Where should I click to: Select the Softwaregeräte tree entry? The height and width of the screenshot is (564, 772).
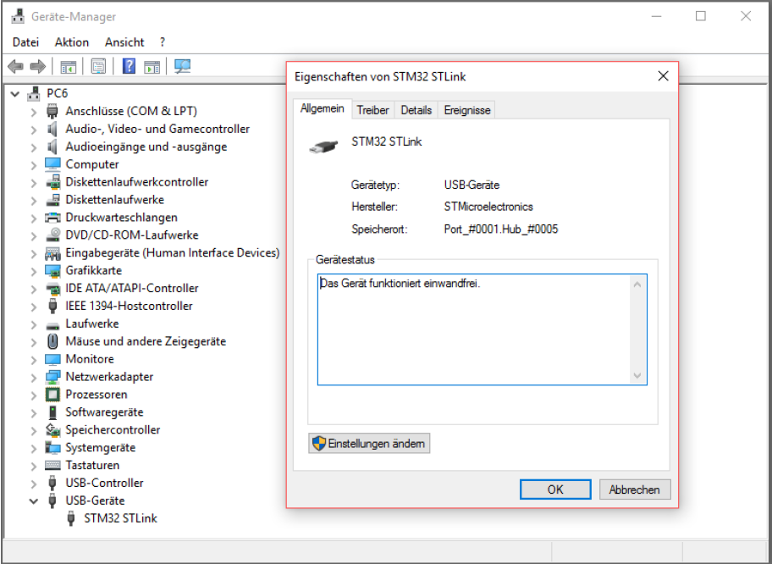(104, 412)
